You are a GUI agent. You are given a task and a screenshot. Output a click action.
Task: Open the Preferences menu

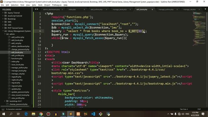tap(57, 5)
